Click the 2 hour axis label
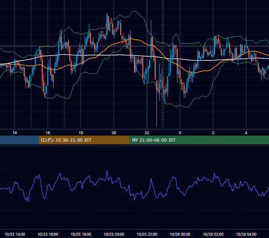Viewport: 269px width, 238px height. pos(213,133)
